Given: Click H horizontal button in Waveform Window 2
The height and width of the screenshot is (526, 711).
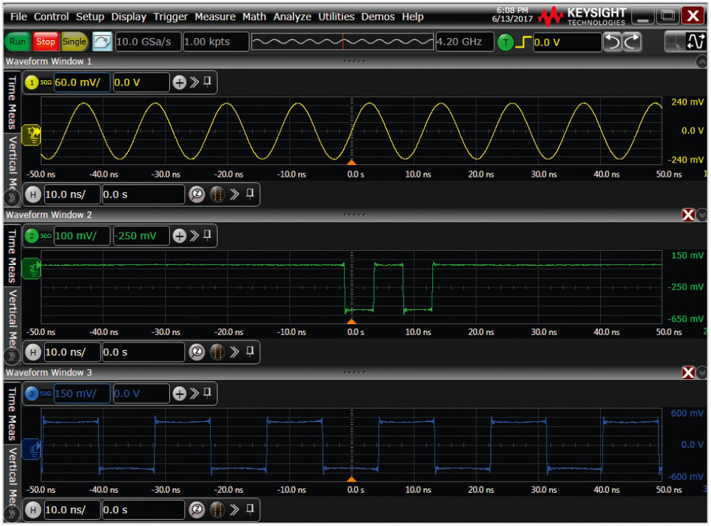Looking at the screenshot, I should [x=33, y=352].
